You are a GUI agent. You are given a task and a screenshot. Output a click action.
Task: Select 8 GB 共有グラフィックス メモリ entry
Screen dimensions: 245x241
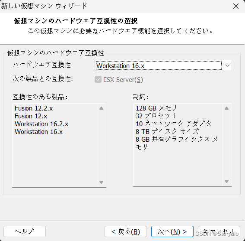tap(177, 143)
